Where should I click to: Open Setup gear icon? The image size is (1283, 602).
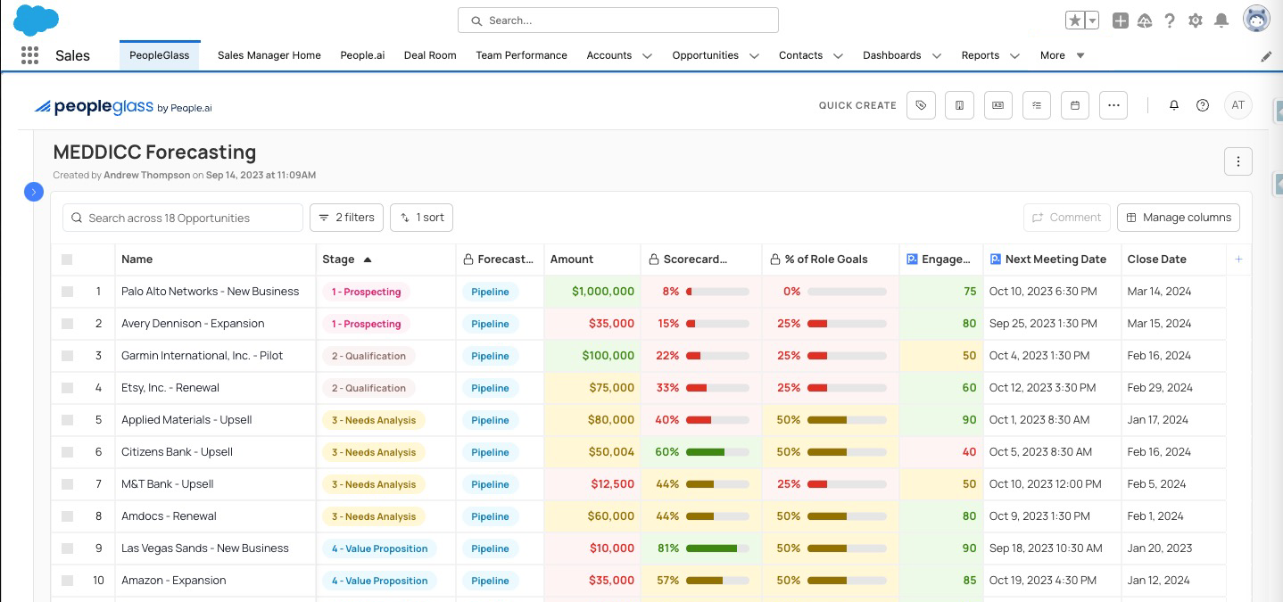(1196, 21)
